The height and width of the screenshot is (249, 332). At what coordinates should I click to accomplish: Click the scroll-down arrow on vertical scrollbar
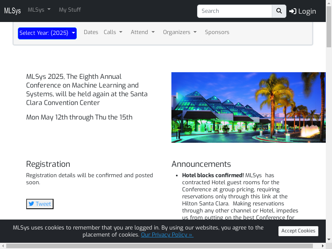[x=329, y=239]
